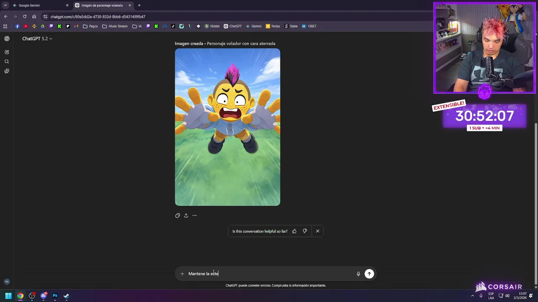Open a new browser tab
538x302 pixels.
point(139,5)
